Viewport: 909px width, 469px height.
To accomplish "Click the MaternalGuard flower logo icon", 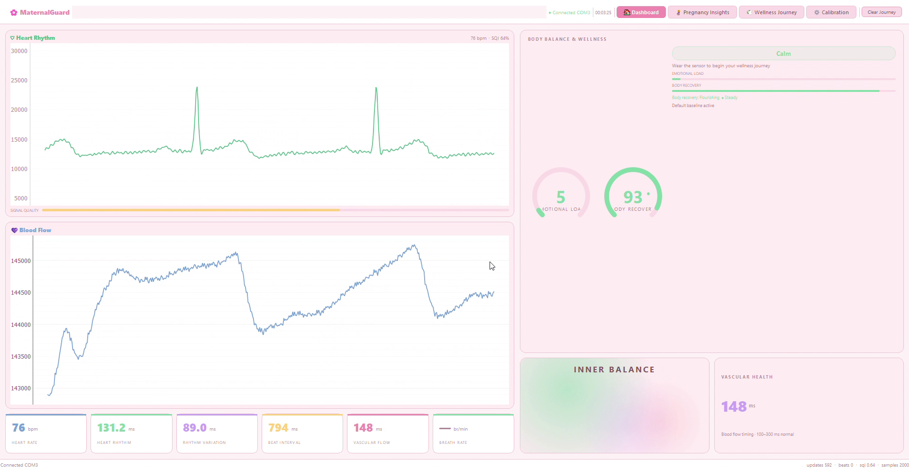I will coord(14,13).
